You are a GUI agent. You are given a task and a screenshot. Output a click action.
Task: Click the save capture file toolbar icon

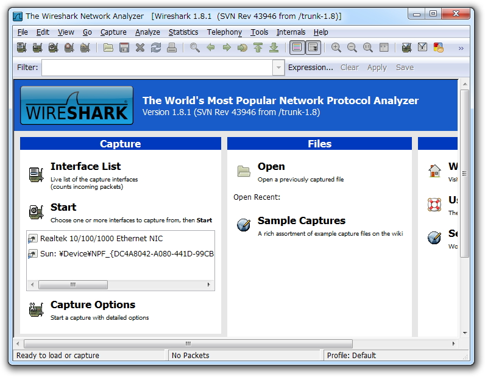(x=124, y=48)
